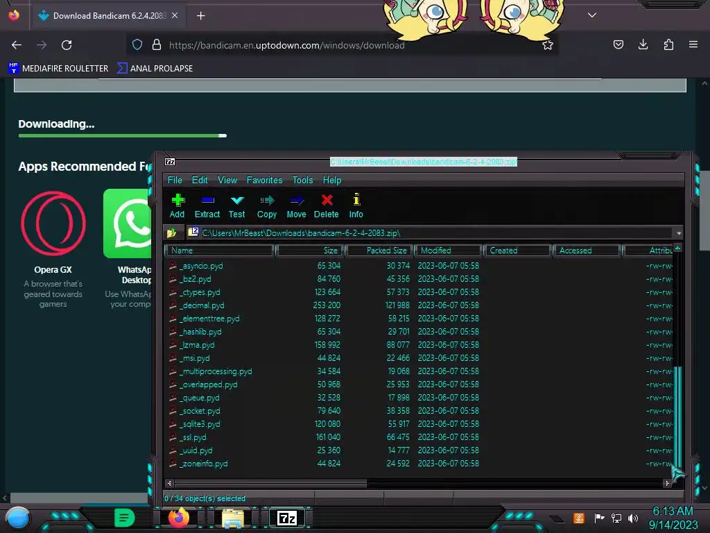Click the network tray icon
The width and height of the screenshot is (710, 533).
[x=616, y=518]
